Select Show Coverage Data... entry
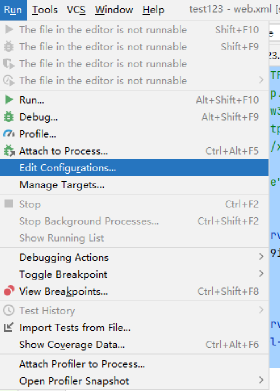280x391 pixels. [x=134, y=344]
